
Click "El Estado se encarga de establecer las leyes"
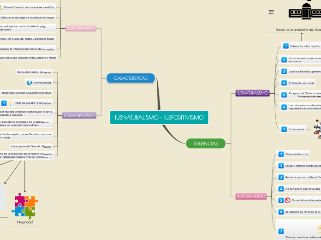(x=28, y=18)
